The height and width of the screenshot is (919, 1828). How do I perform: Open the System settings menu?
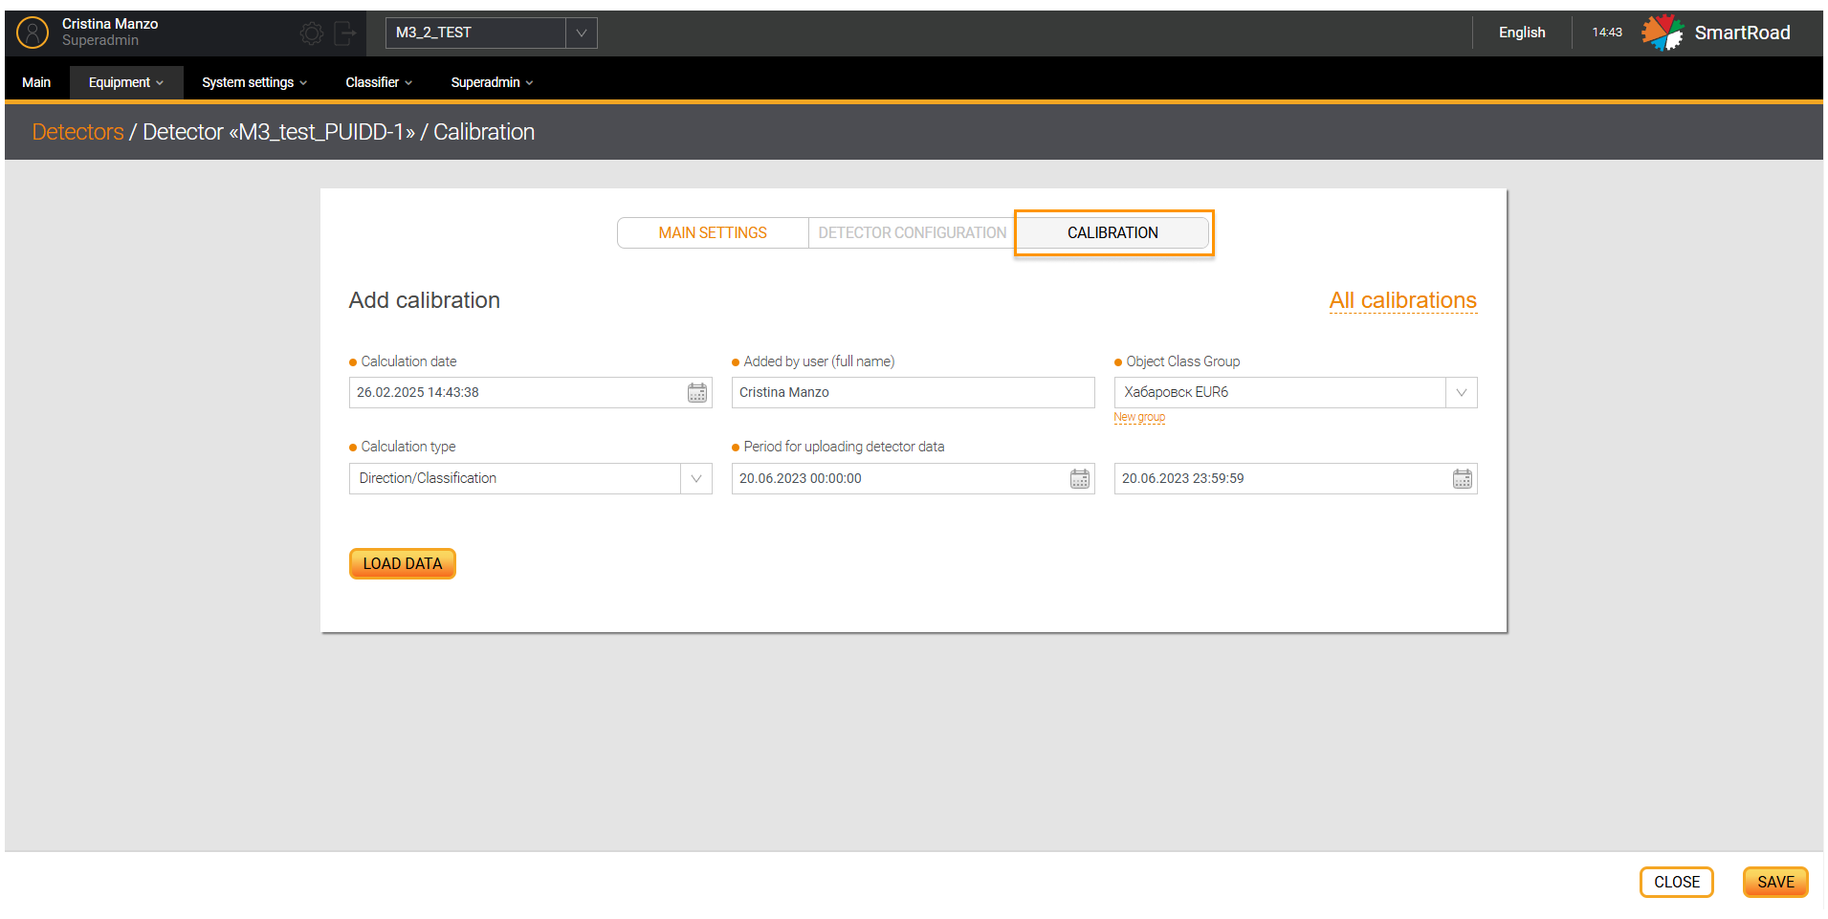click(253, 82)
